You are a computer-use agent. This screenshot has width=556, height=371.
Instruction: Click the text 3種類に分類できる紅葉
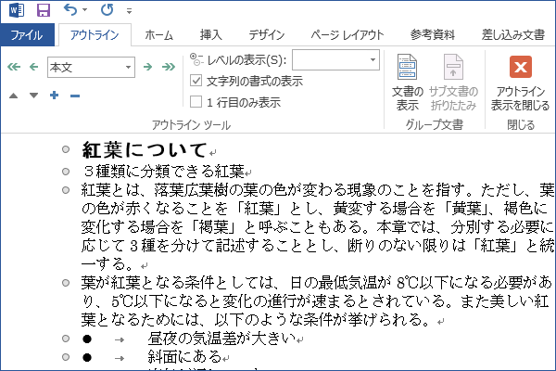coord(164,172)
